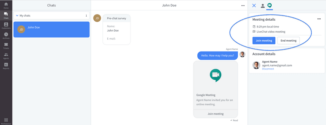
Task: Close the details side panel
Action: pyautogui.click(x=254, y=6)
